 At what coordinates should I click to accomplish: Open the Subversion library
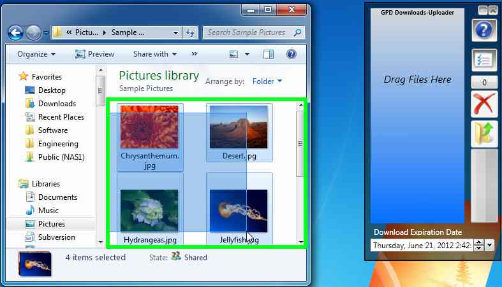(x=56, y=237)
